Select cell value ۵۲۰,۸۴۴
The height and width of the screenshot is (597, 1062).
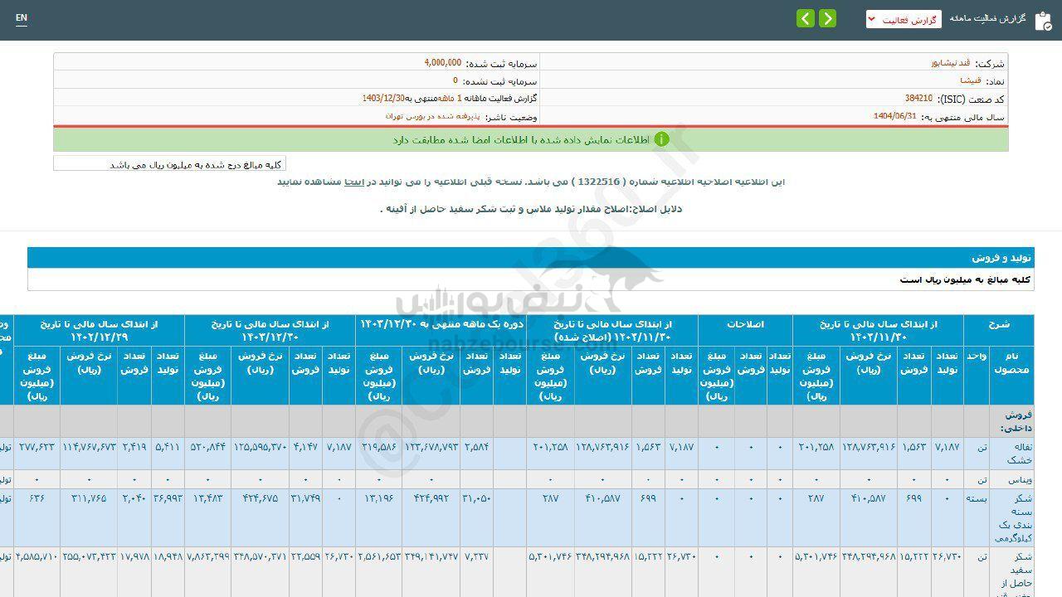(208, 446)
